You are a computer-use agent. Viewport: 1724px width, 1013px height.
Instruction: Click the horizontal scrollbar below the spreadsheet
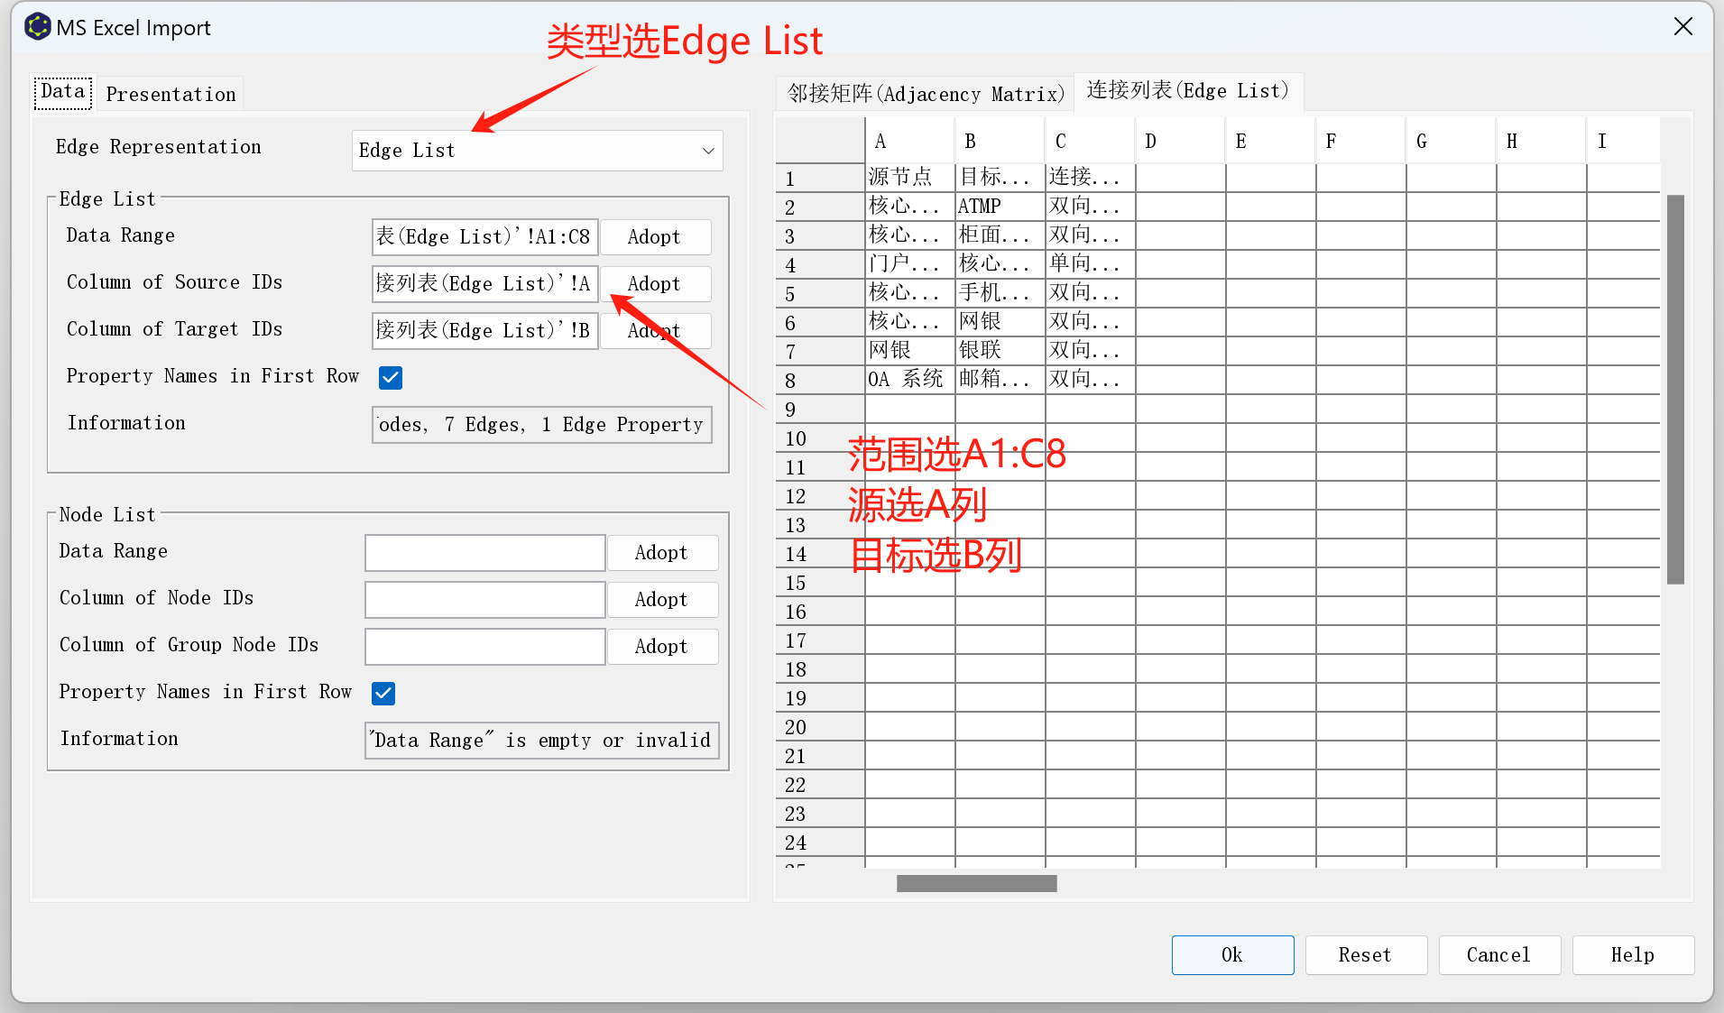[x=976, y=884]
